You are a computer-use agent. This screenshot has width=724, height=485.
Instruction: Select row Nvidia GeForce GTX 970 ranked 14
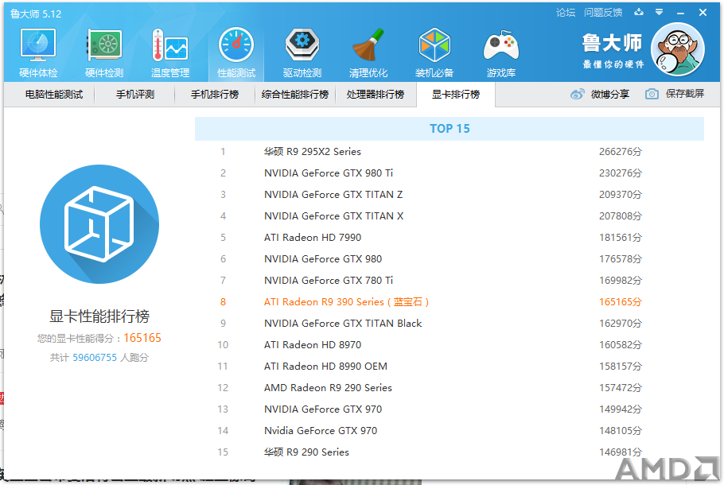point(450,431)
